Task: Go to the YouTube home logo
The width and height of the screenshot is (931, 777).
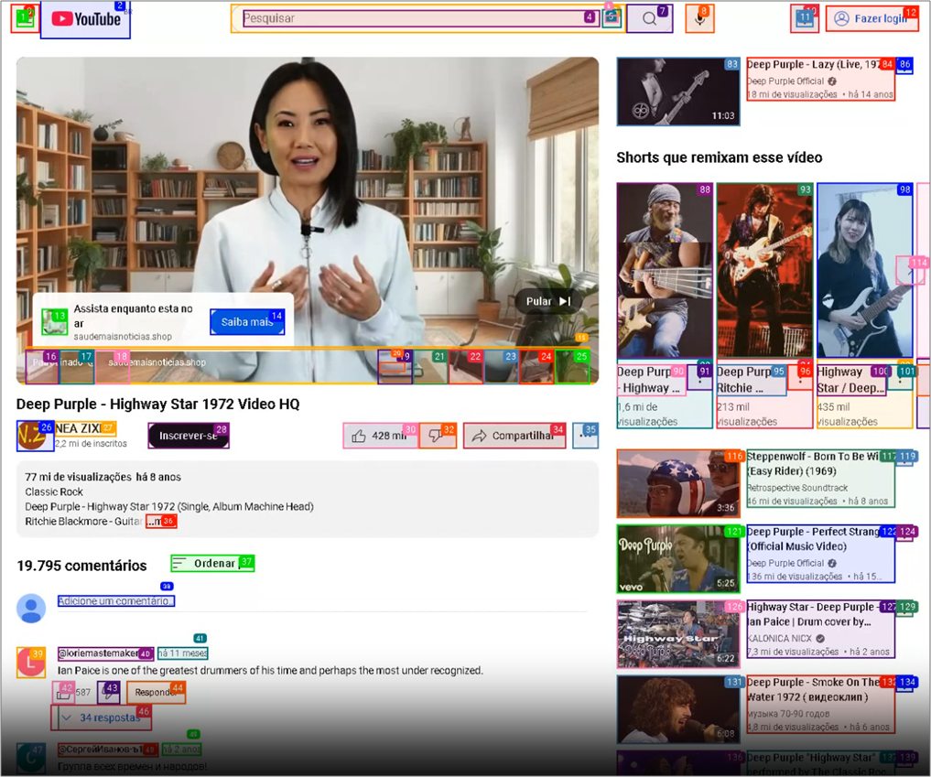Action: pos(85,19)
